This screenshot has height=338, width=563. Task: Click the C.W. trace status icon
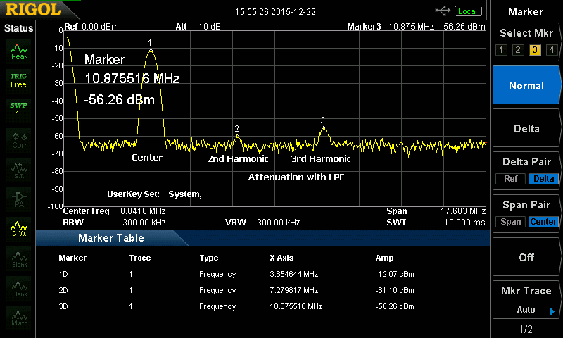click(18, 228)
